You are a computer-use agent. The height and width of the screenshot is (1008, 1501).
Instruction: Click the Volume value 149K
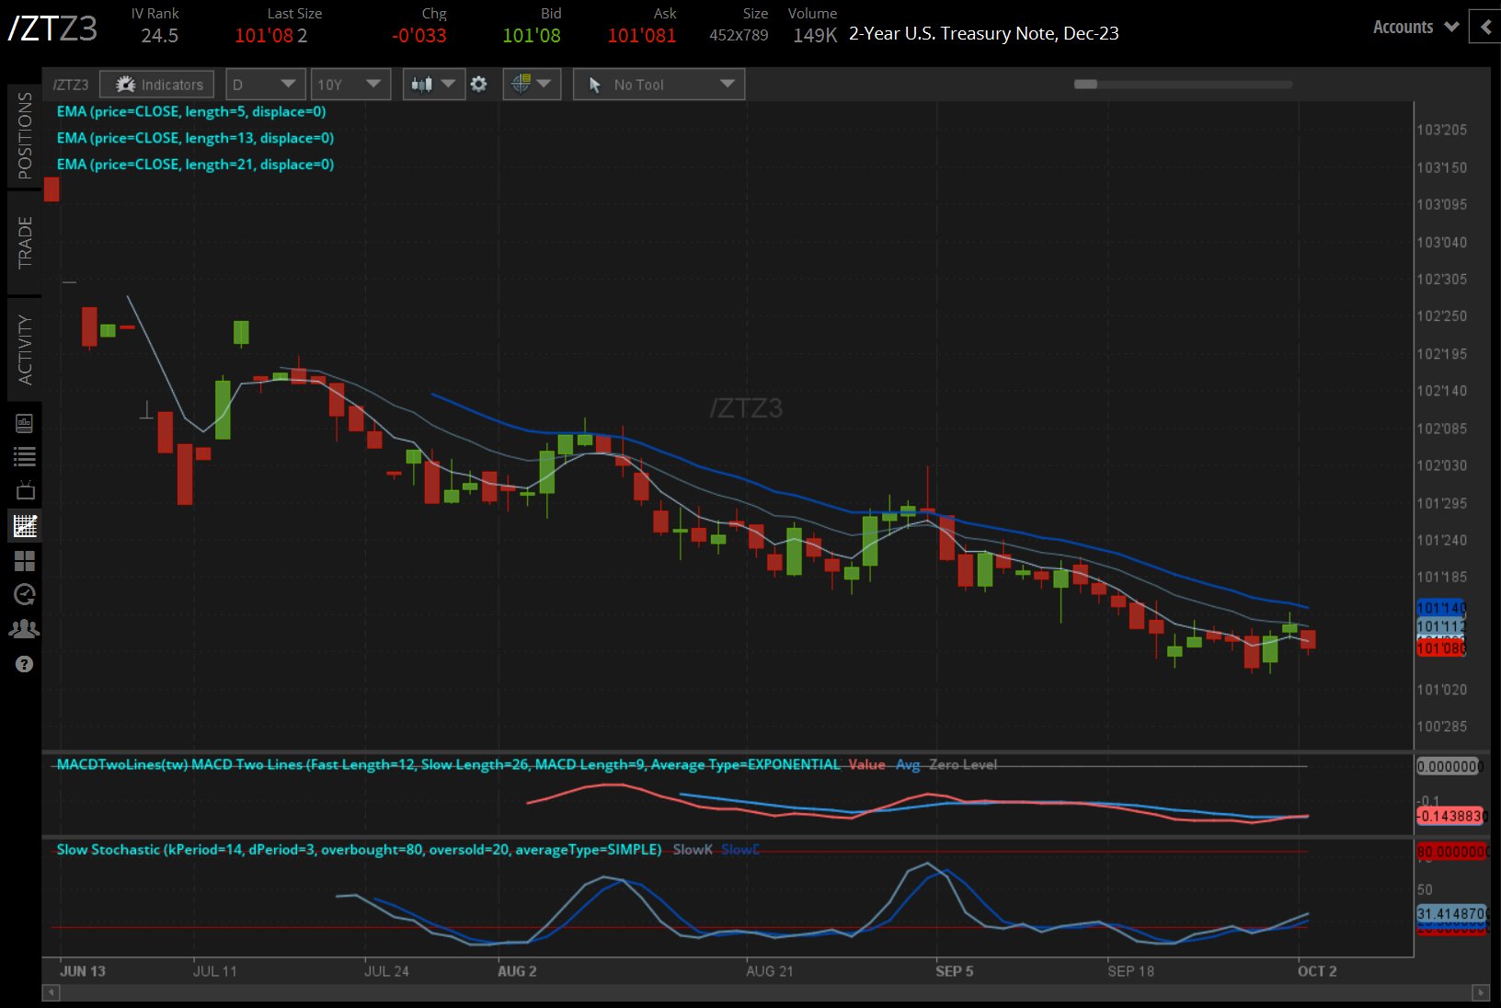[815, 36]
